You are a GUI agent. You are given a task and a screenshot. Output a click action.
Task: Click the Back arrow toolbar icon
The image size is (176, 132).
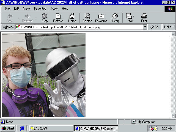tap(10, 16)
